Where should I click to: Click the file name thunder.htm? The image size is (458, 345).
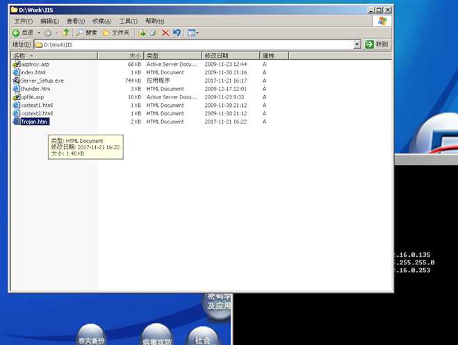tap(35, 89)
